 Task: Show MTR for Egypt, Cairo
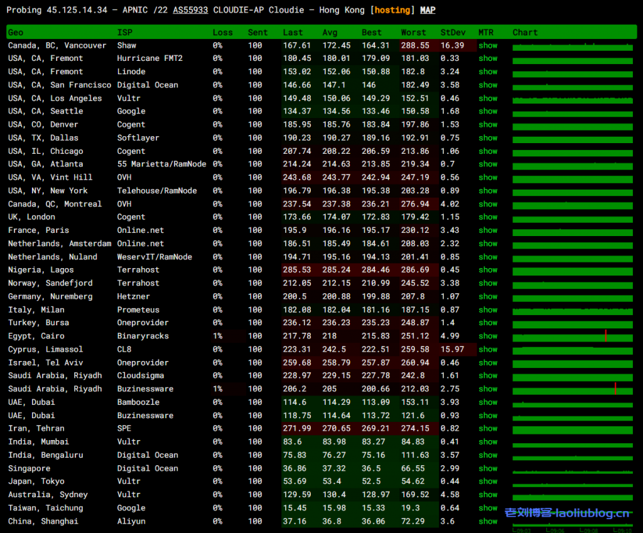[x=487, y=336]
